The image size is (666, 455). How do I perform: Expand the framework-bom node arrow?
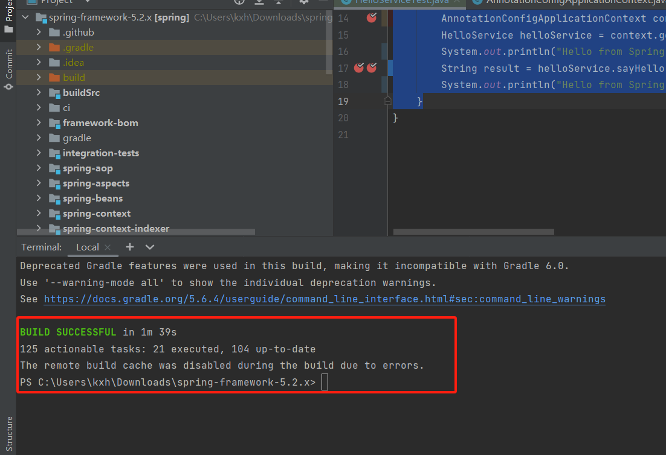[39, 122]
